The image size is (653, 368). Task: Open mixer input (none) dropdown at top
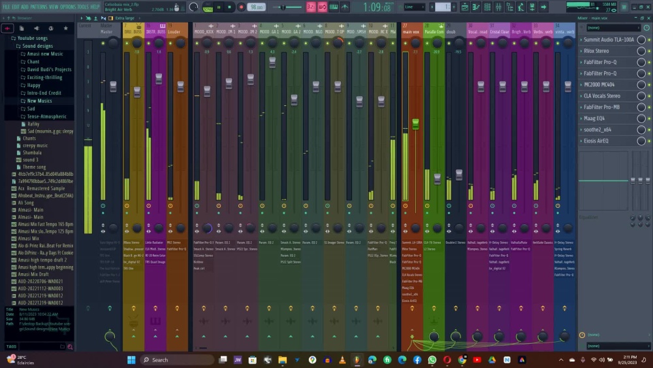click(x=613, y=27)
